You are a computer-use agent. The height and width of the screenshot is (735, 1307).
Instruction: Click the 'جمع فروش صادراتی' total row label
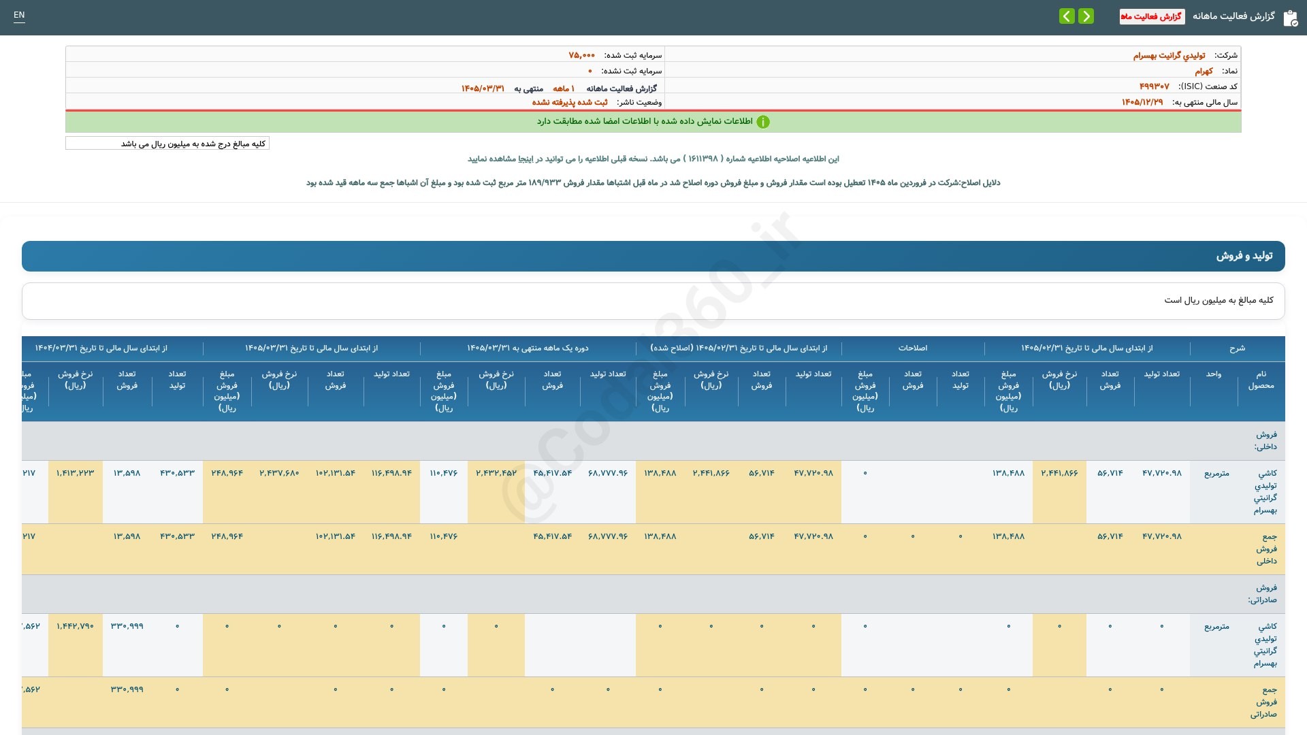(x=1263, y=702)
